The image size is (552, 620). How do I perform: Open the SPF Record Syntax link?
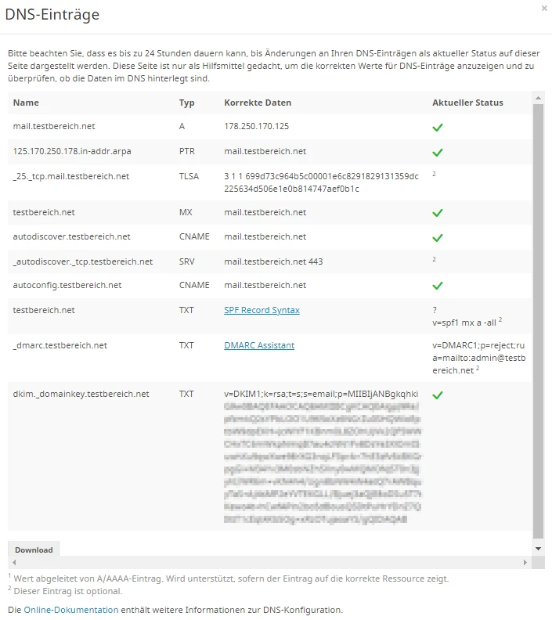click(x=262, y=310)
